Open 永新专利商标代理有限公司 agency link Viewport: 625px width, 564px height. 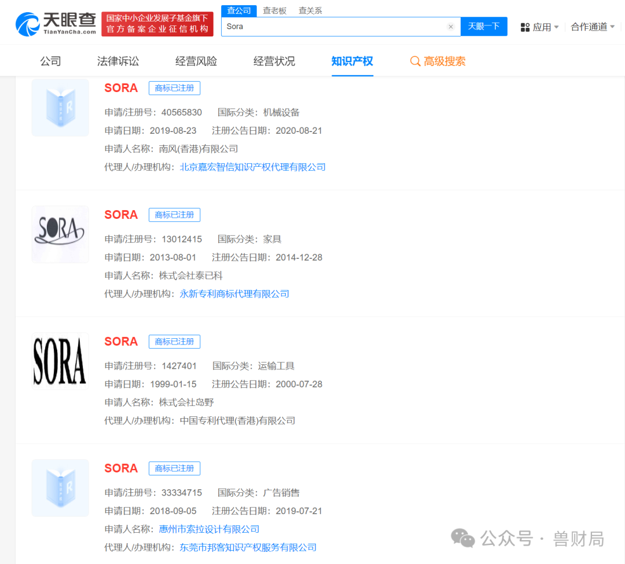point(234,294)
